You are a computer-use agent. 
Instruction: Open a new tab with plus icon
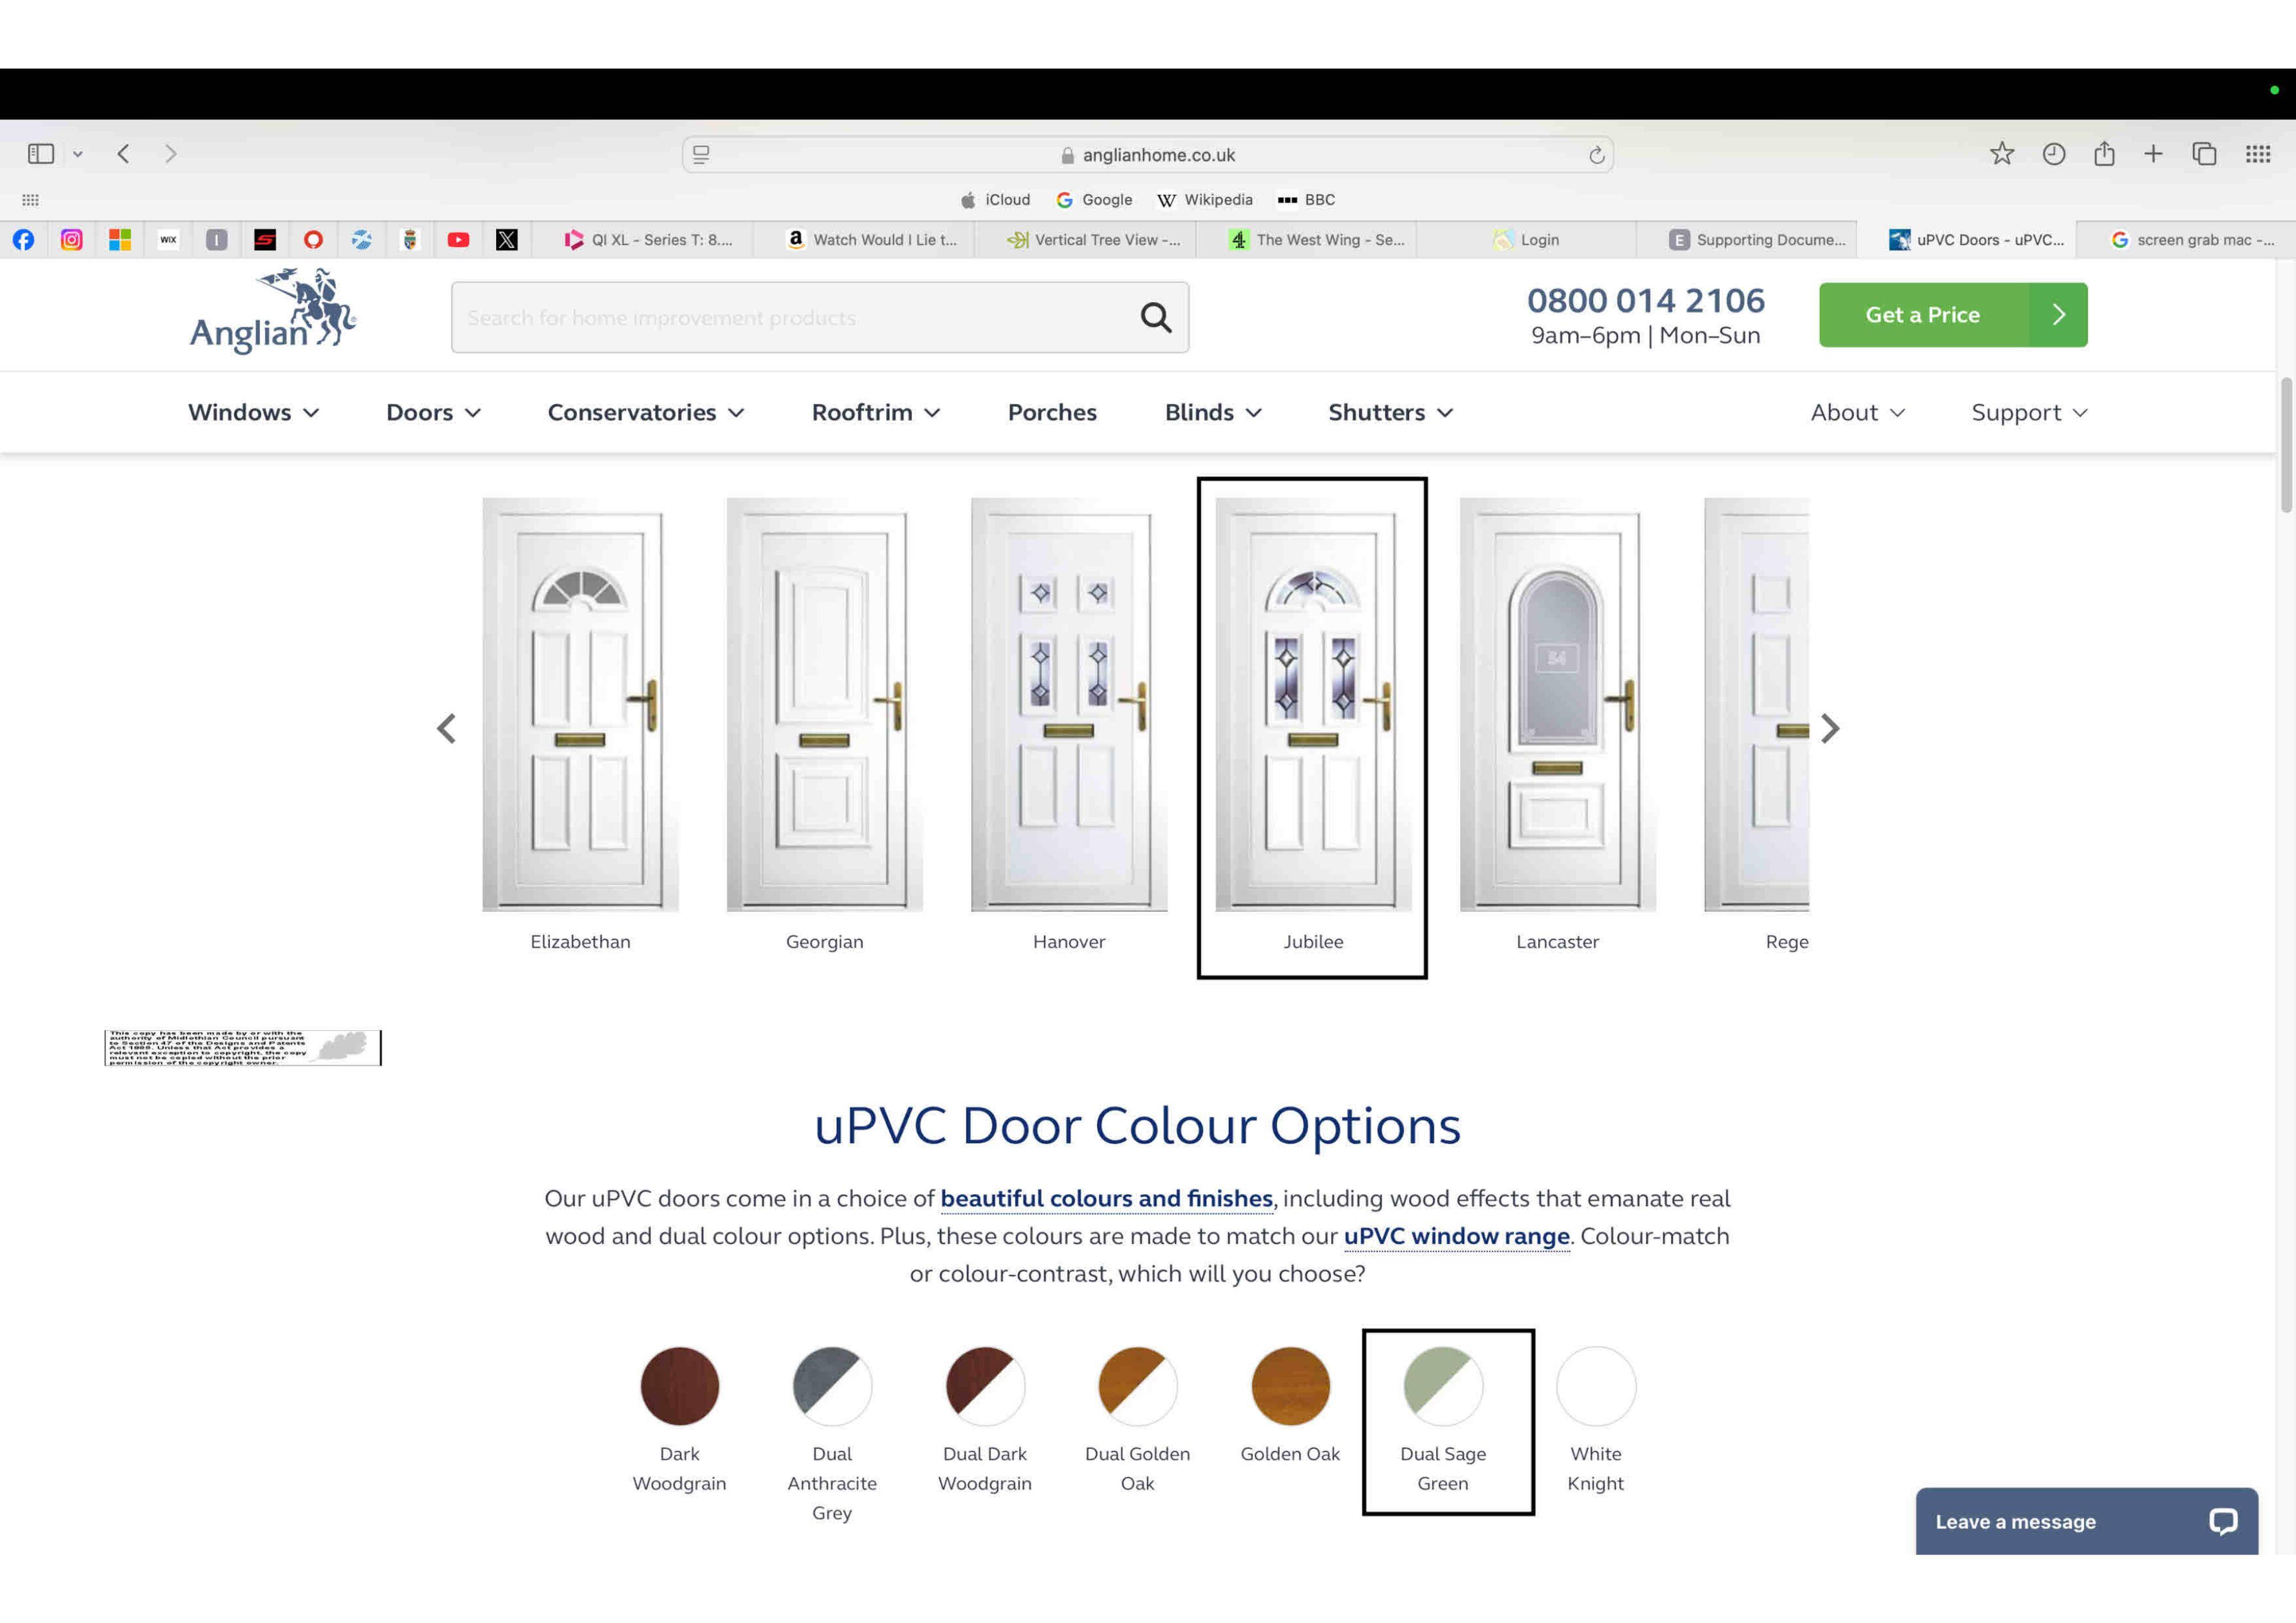[x=2153, y=154]
